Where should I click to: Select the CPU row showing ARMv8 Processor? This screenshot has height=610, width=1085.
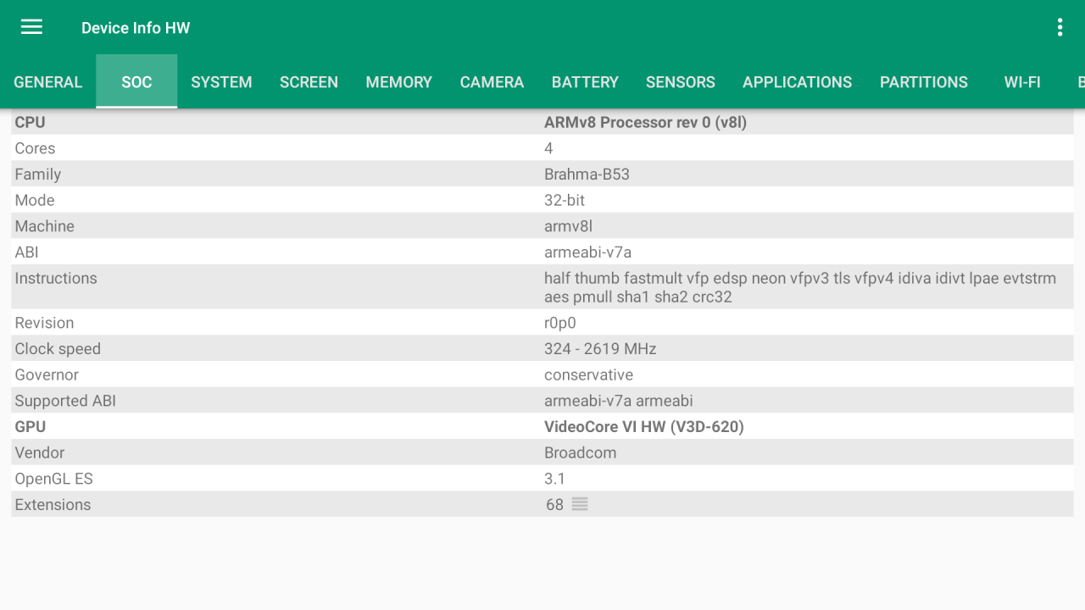tap(542, 122)
